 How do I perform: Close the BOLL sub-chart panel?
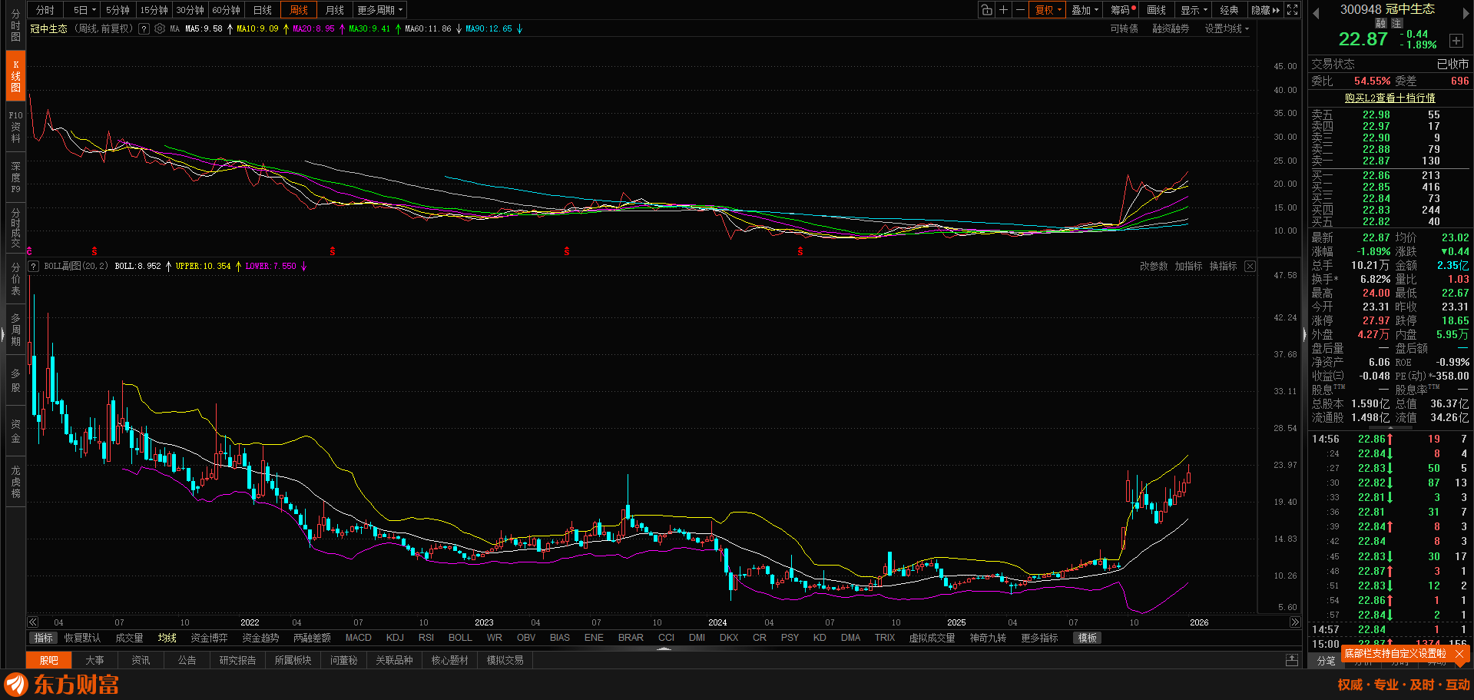click(1250, 267)
